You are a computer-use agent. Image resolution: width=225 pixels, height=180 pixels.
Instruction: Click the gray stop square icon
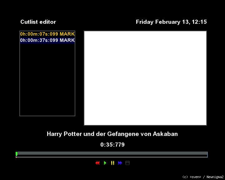pos(127,163)
